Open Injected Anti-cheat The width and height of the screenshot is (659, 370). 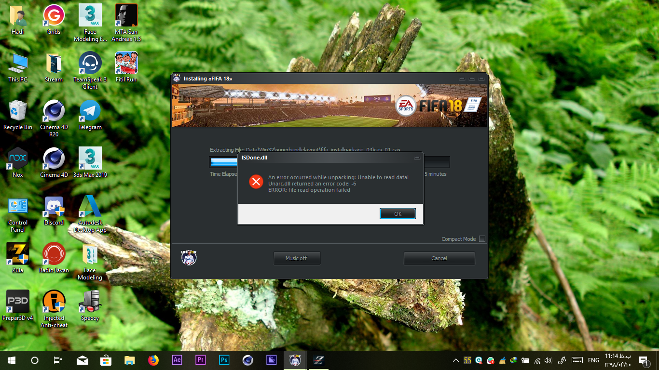coord(54,309)
